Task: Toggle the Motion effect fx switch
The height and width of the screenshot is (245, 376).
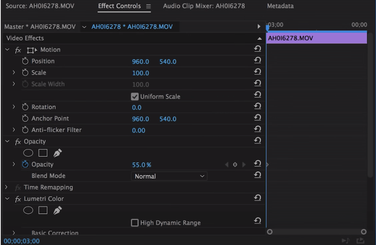Action: tap(18, 50)
